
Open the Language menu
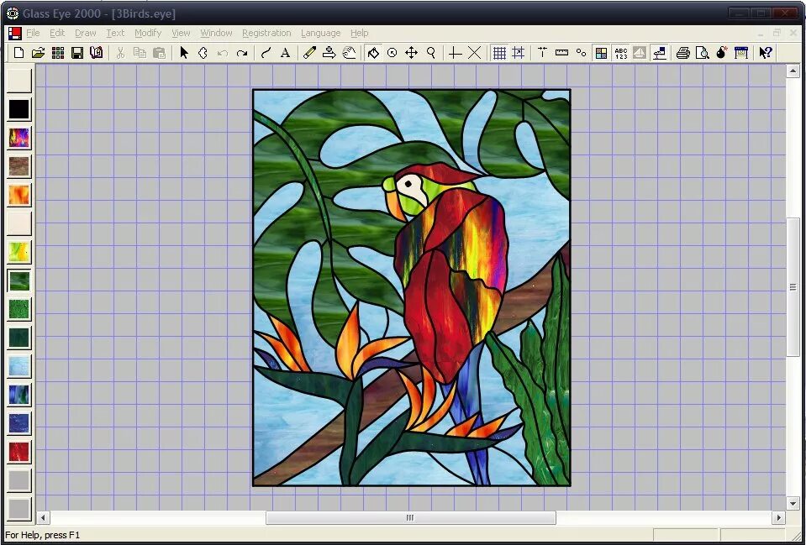pyautogui.click(x=320, y=33)
